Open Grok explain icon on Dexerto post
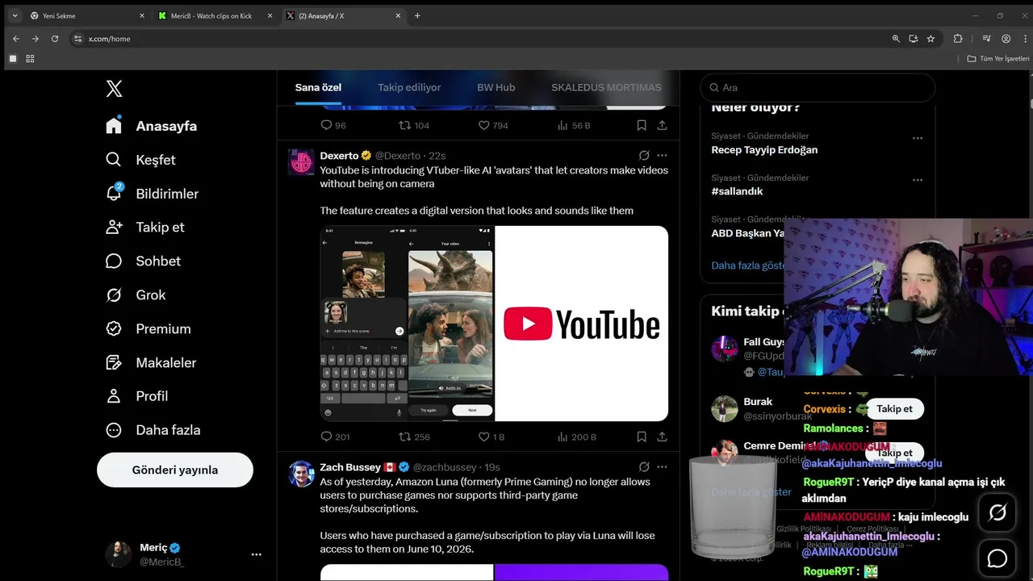1033x581 pixels. pyautogui.click(x=644, y=155)
